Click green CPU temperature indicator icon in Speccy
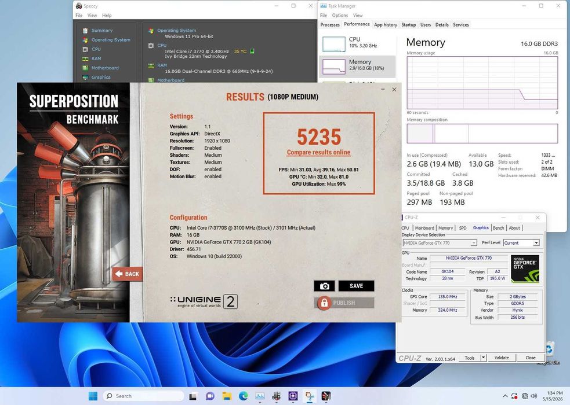Screen dimensions: 570x405 pyautogui.click(x=252, y=51)
